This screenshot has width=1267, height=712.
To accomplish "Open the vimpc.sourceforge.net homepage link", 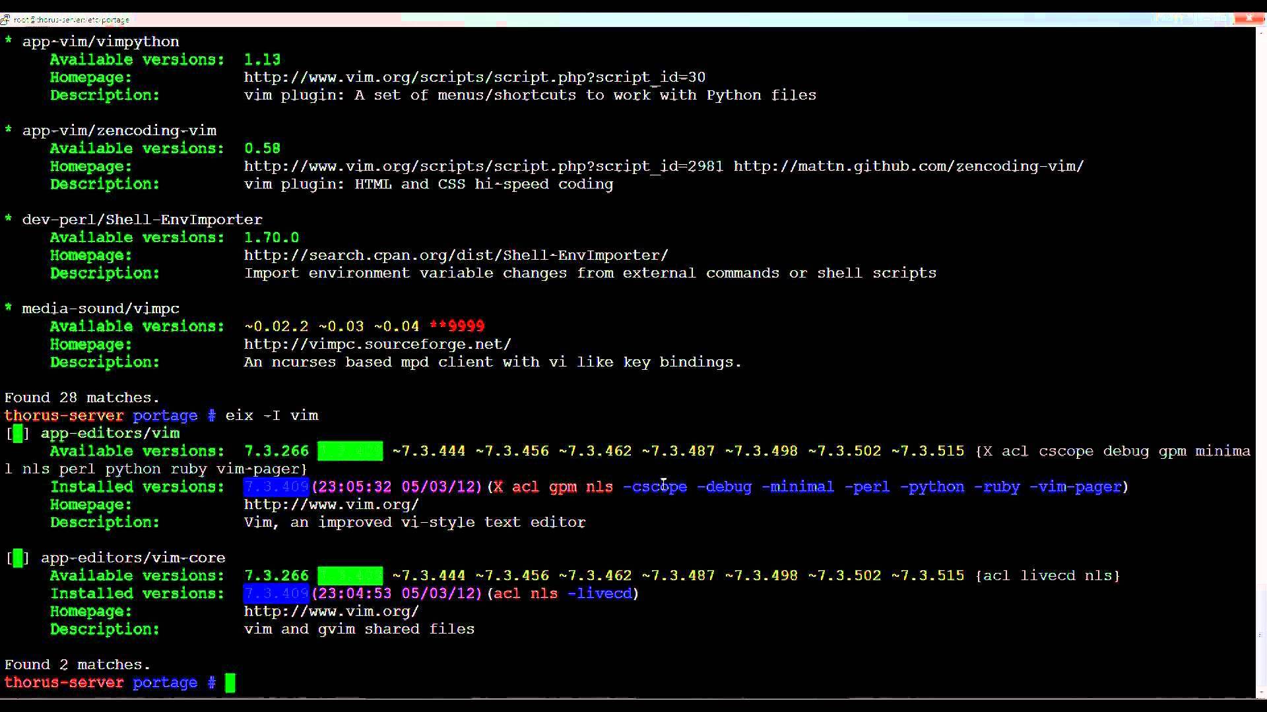I will coord(377,344).
